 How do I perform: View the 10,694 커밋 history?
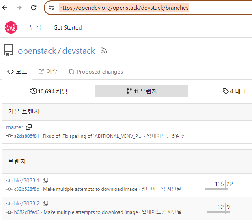click(49, 91)
